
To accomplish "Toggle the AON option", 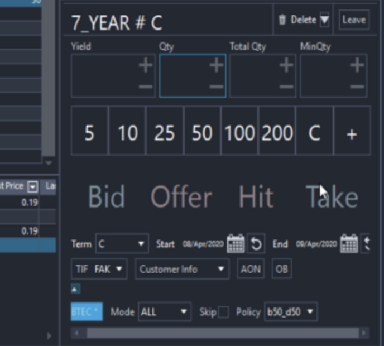I will click(251, 269).
